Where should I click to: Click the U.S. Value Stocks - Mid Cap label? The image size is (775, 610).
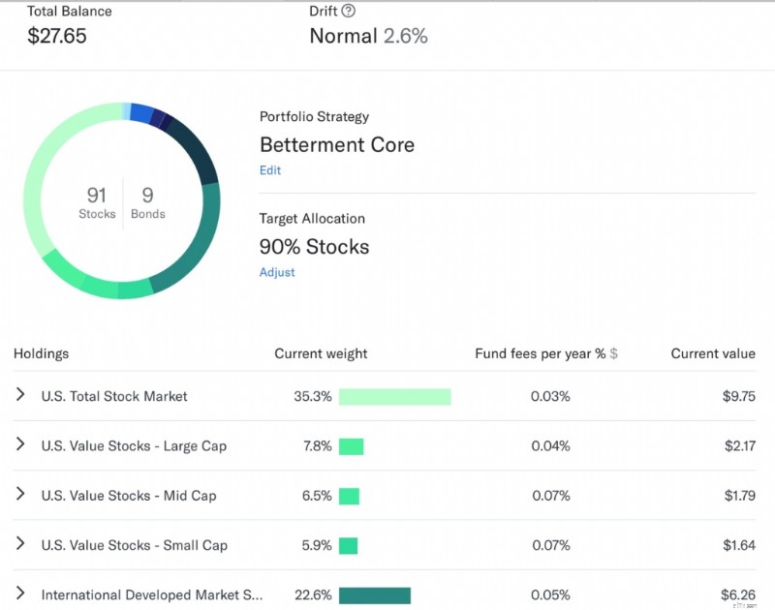(x=129, y=496)
